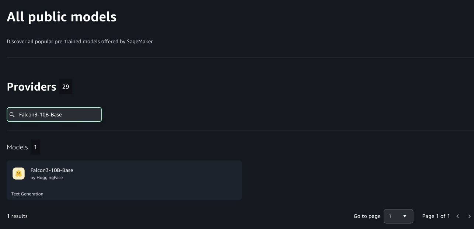
Task: Go to the next results page
Action: pos(469,216)
